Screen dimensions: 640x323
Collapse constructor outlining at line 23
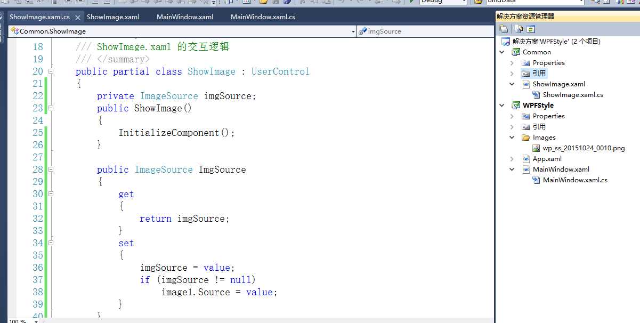(x=51, y=108)
